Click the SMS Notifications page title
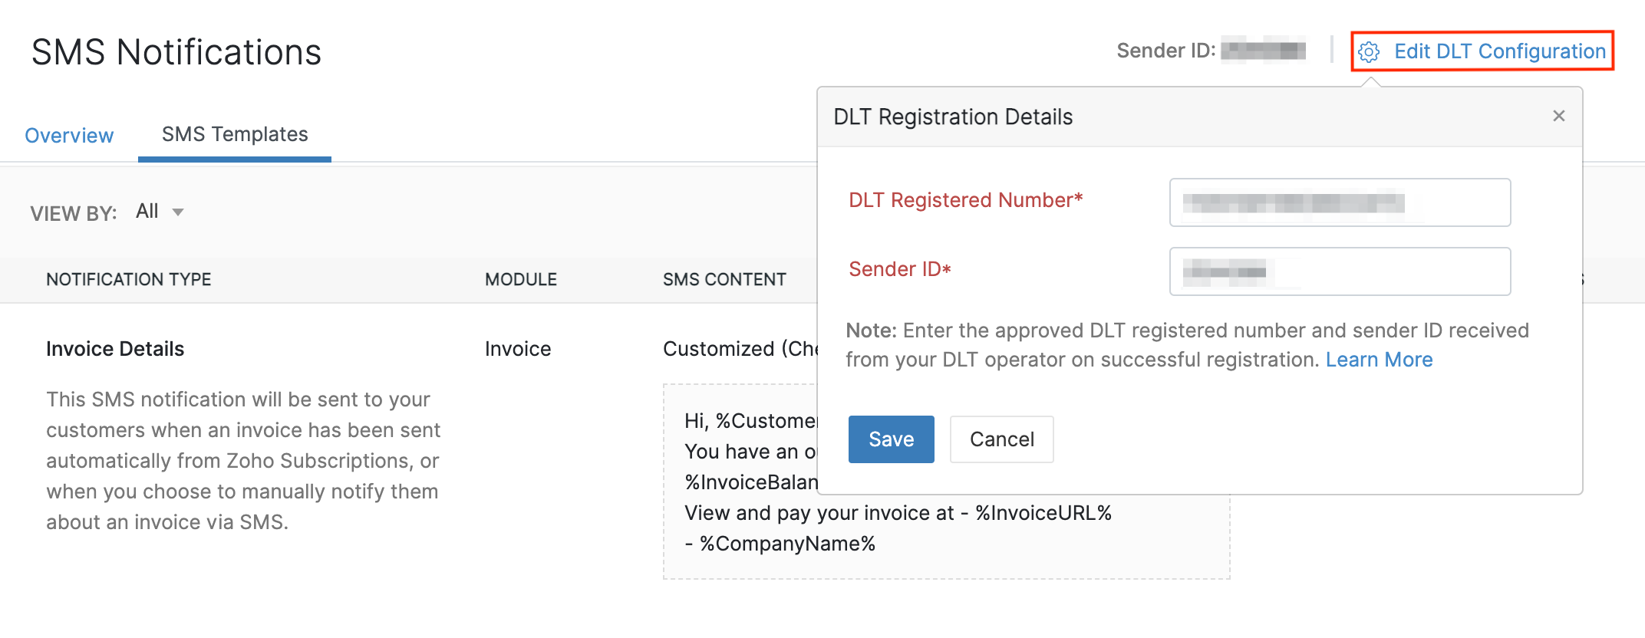Image resolution: width=1645 pixels, height=638 pixels. tap(176, 51)
